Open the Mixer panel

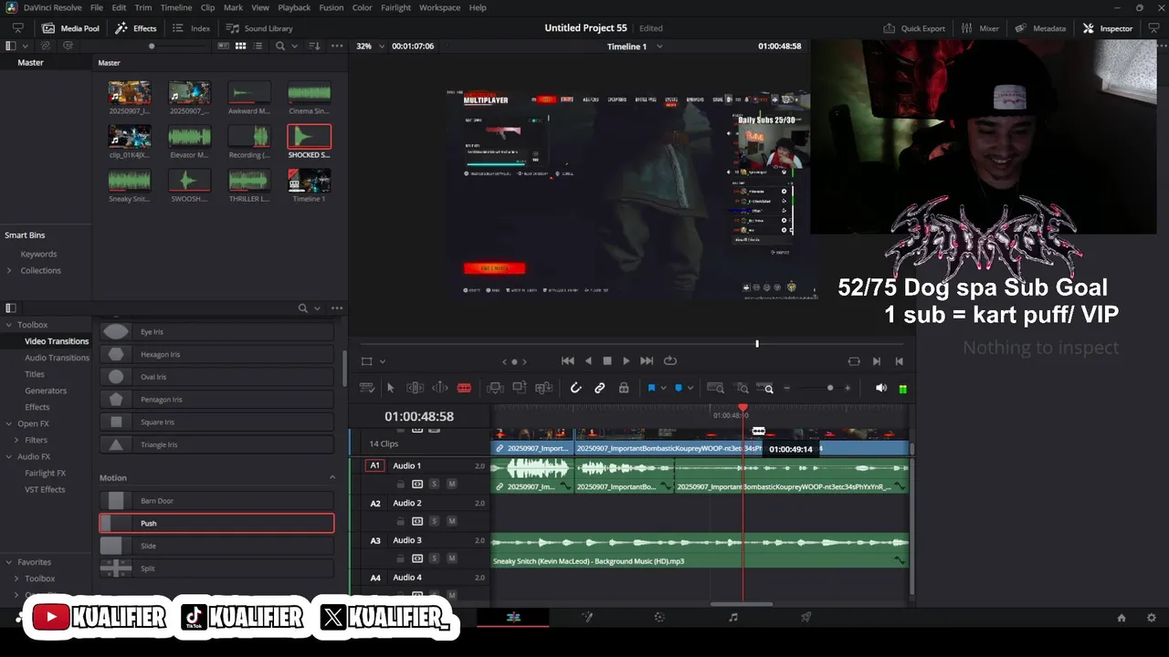980,28
